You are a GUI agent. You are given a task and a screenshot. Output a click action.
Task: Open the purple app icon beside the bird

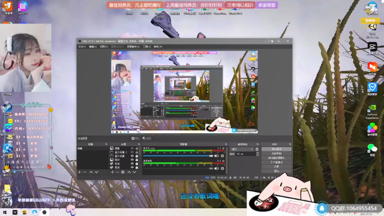[x=23, y=8]
